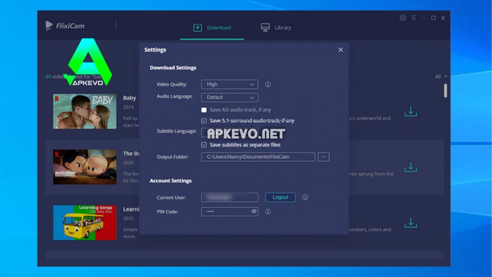The width and height of the screenshot is (492, 277).
Task: Download the Baby 2019 video
Action: click(x=411, y=112)
